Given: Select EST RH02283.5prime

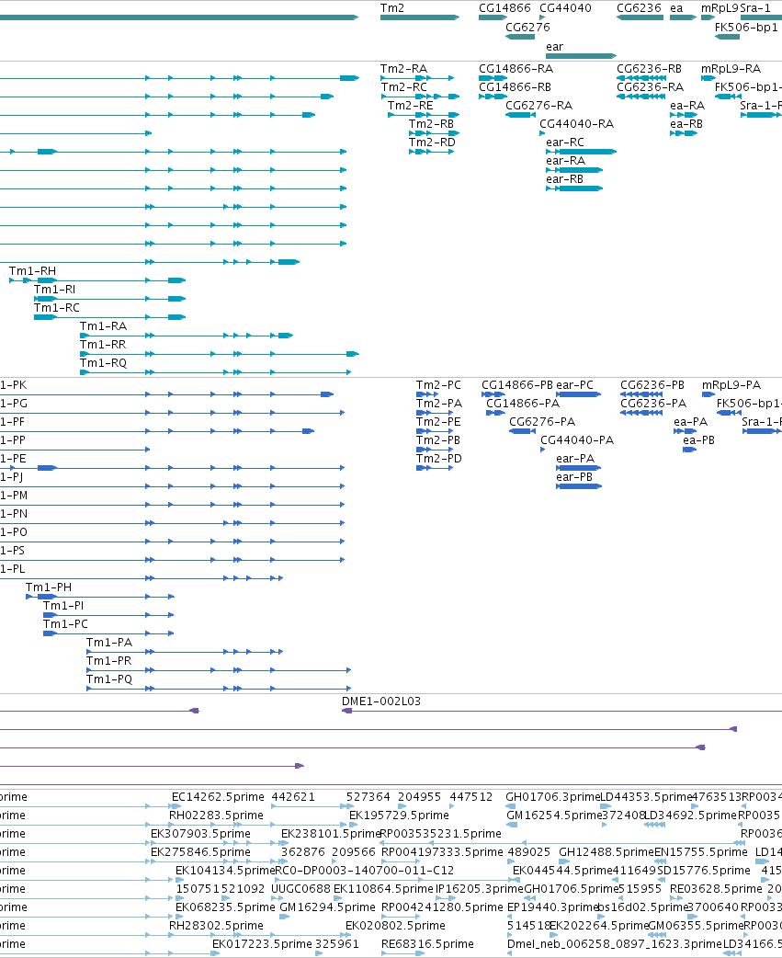Looking at the screenshot, I should point(216,815).
